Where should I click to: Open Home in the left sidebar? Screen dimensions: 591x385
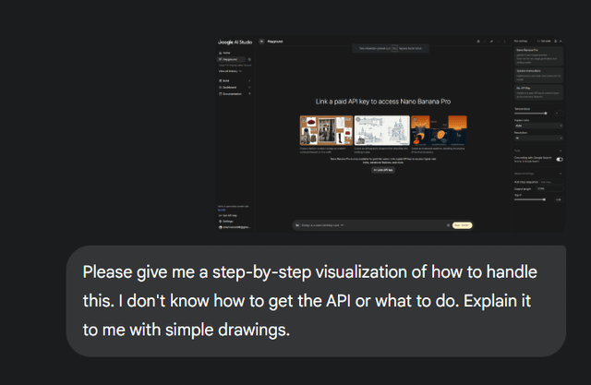(x=226, y=54)
